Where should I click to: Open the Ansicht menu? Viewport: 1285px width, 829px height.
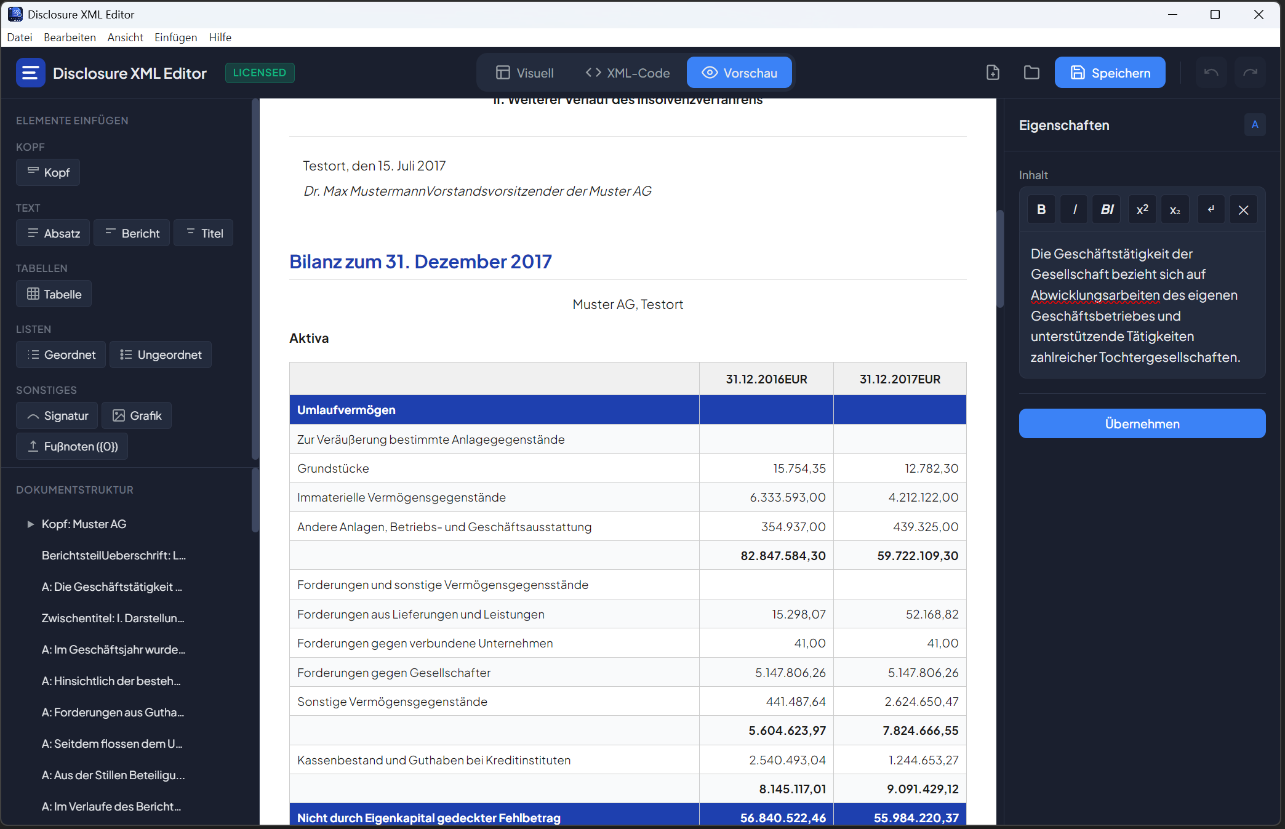[125, 38]
